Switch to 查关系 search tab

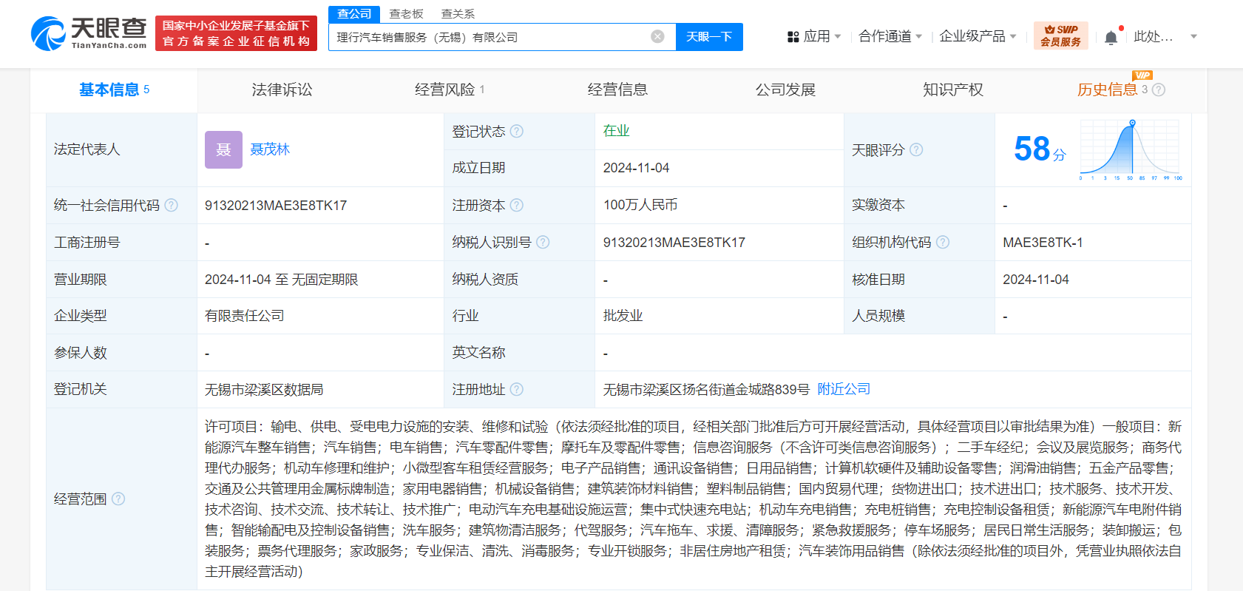pos(458,14)
